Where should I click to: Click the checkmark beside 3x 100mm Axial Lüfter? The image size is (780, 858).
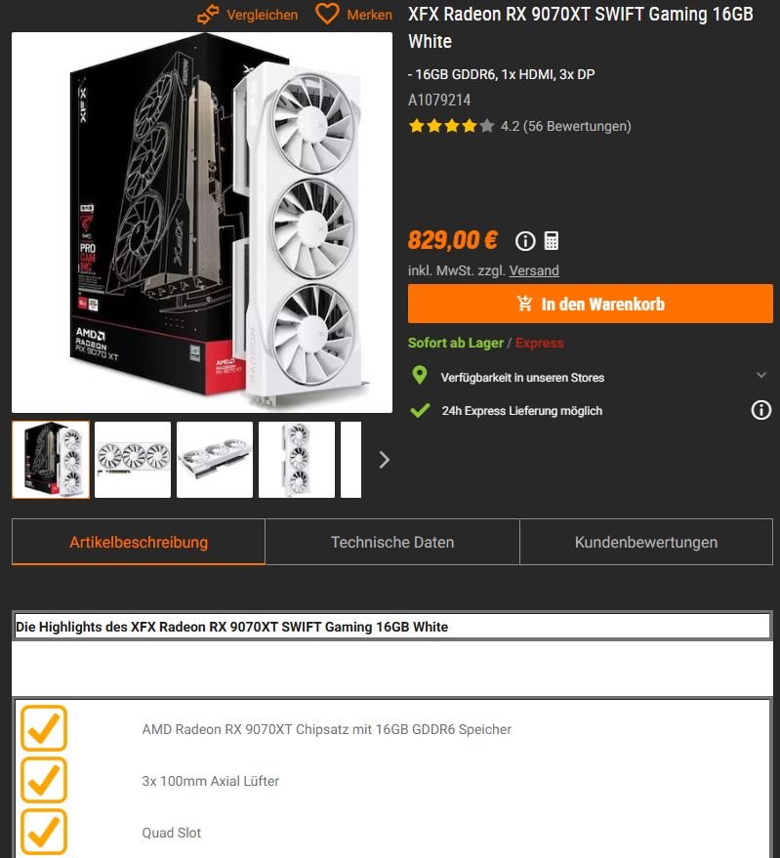click(44, 780)
